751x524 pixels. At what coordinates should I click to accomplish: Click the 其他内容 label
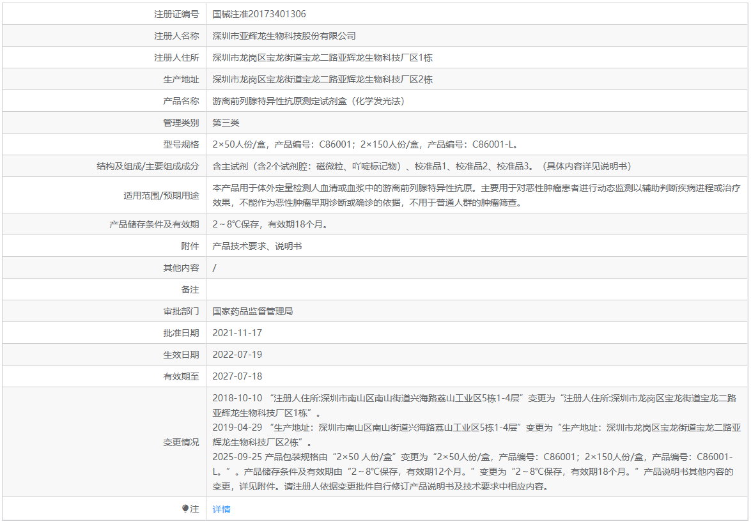tap(181, 268)
